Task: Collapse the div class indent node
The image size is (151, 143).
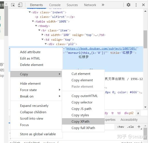Action: [x=30, y=12]
